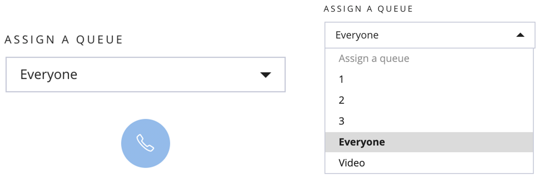Click the empty space right of the Video option
543x189 pixels.
click(x=447, y=163)
